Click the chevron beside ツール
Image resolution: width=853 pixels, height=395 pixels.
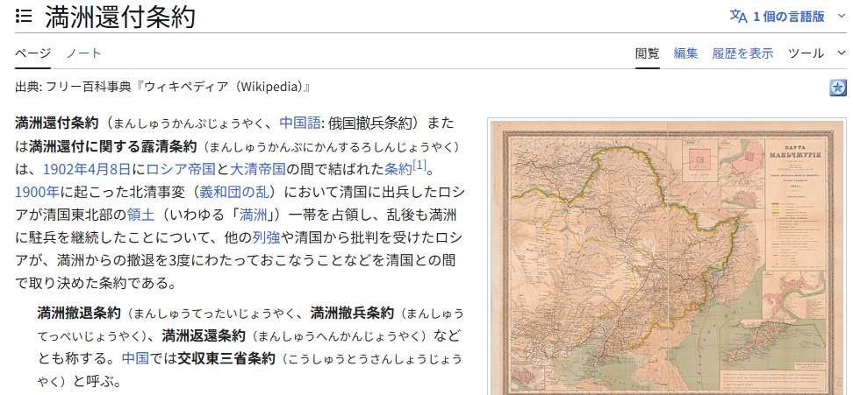click(x=841, y=53)
